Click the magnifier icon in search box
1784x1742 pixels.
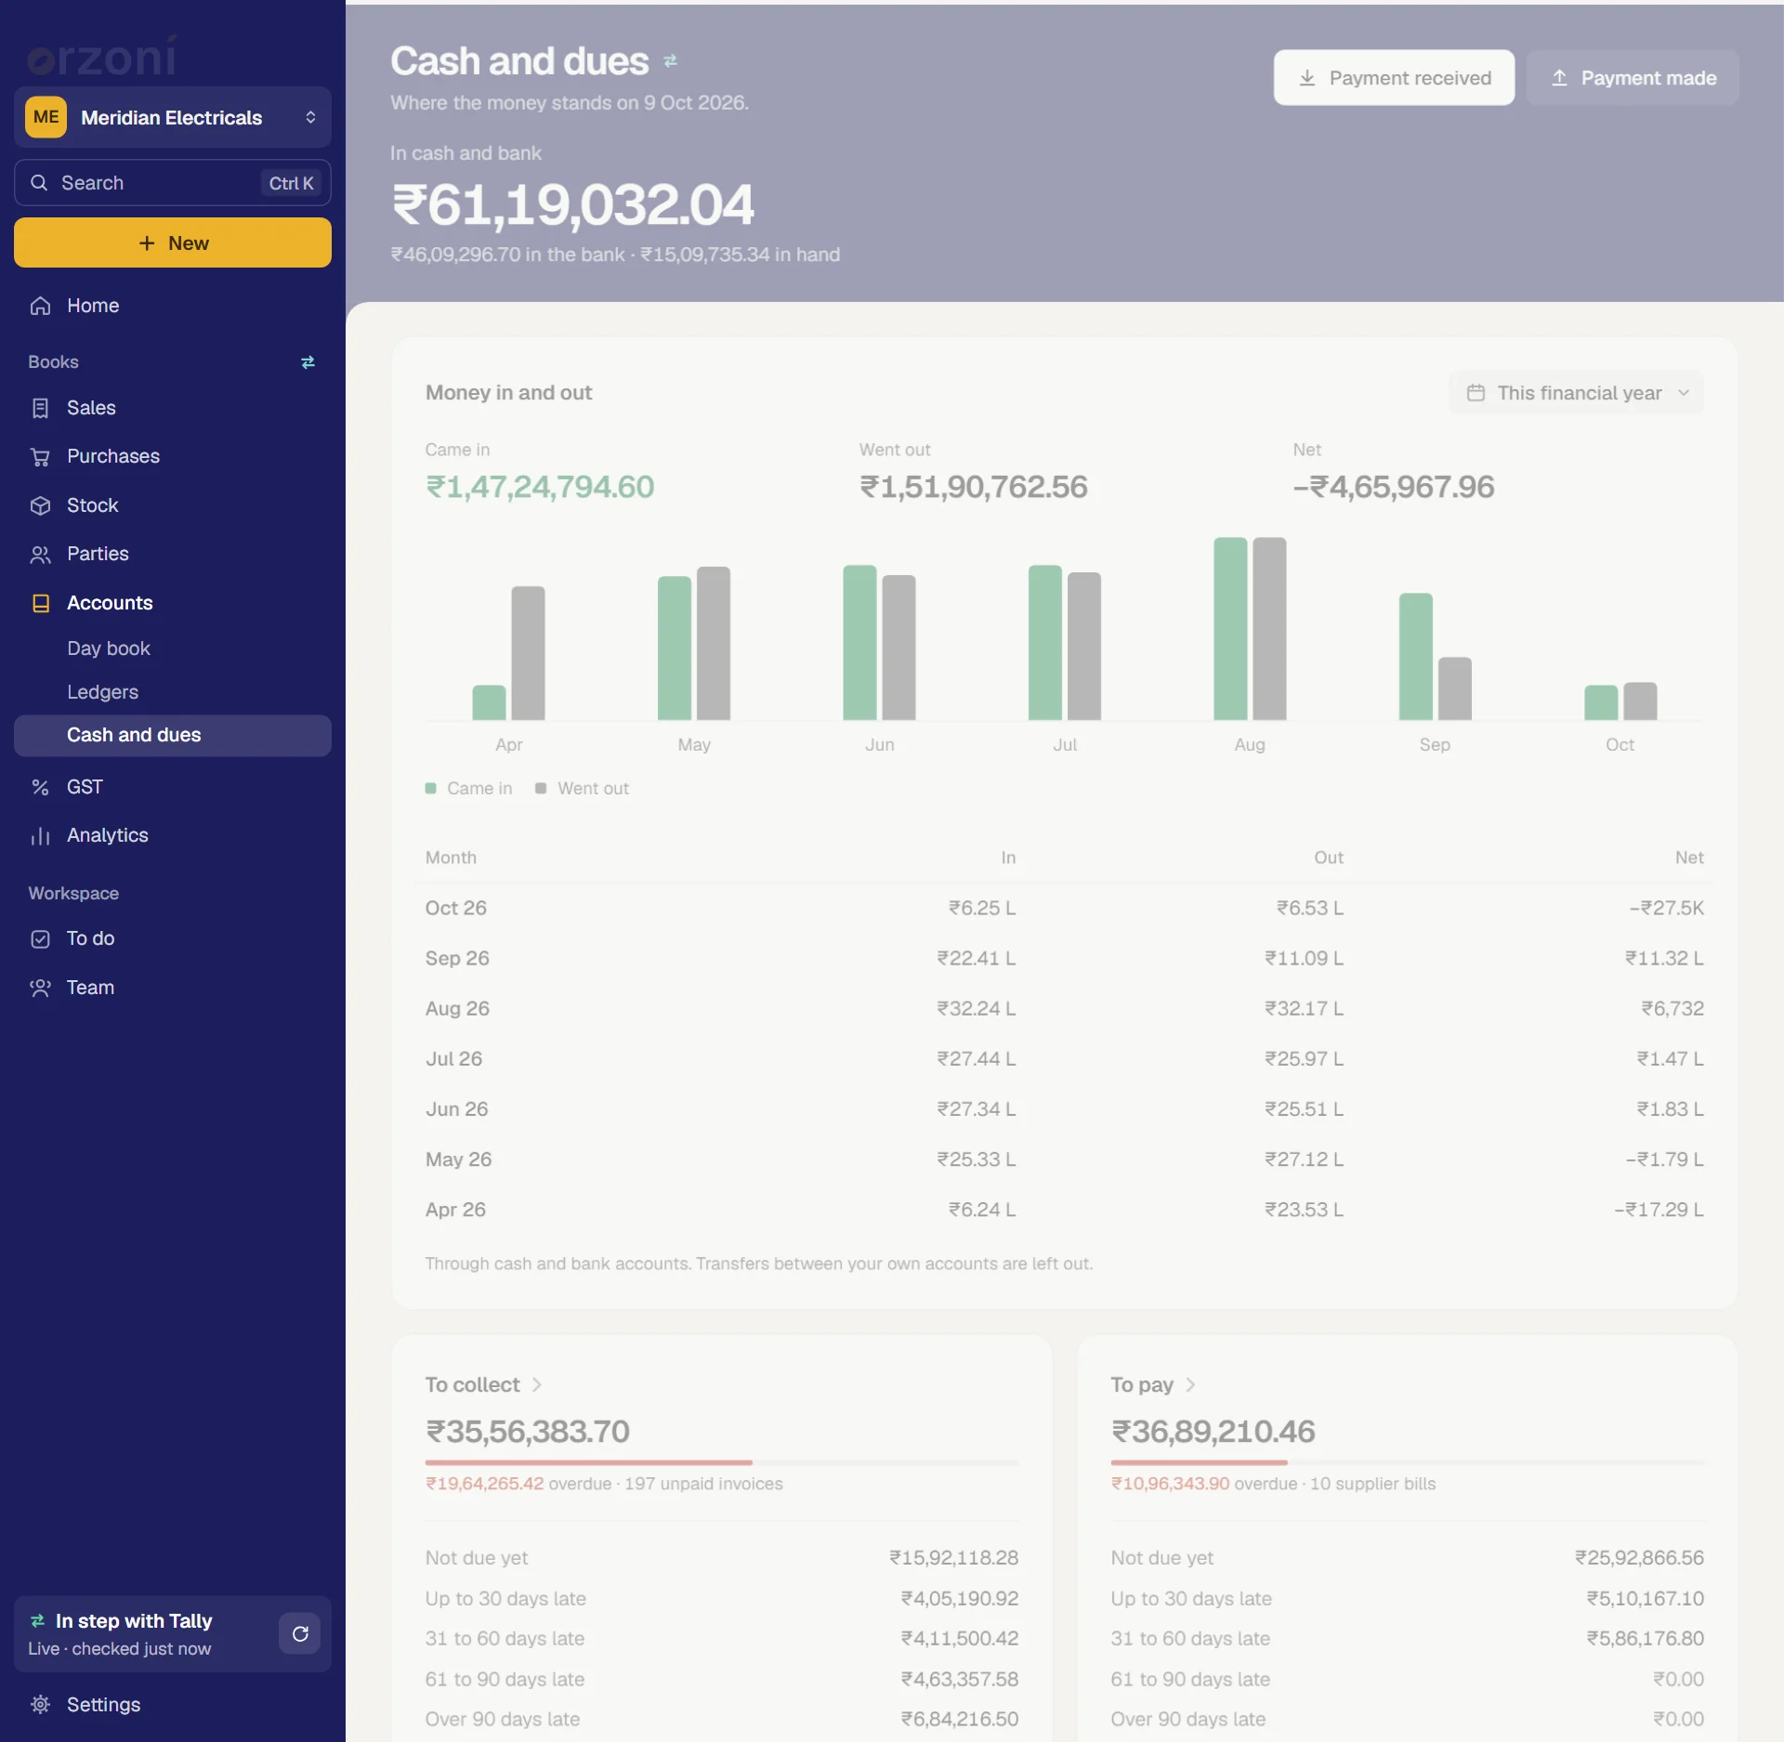click(39, 183)
